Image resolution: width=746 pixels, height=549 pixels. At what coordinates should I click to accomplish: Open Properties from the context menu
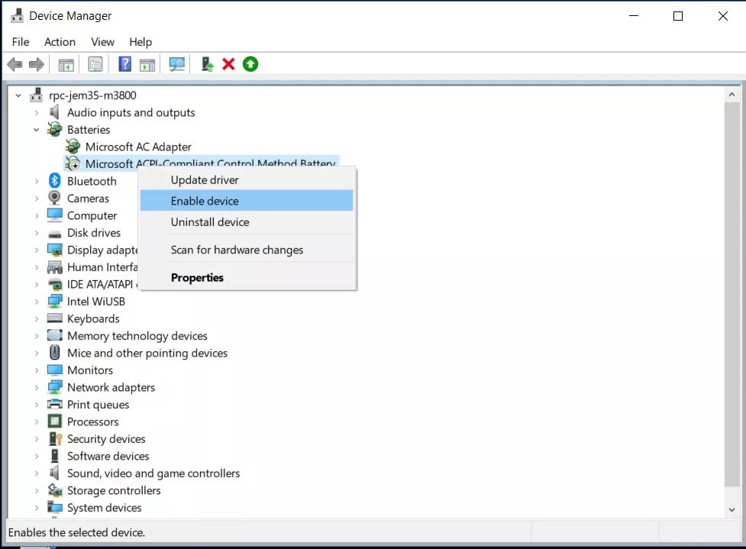point(197,278)
